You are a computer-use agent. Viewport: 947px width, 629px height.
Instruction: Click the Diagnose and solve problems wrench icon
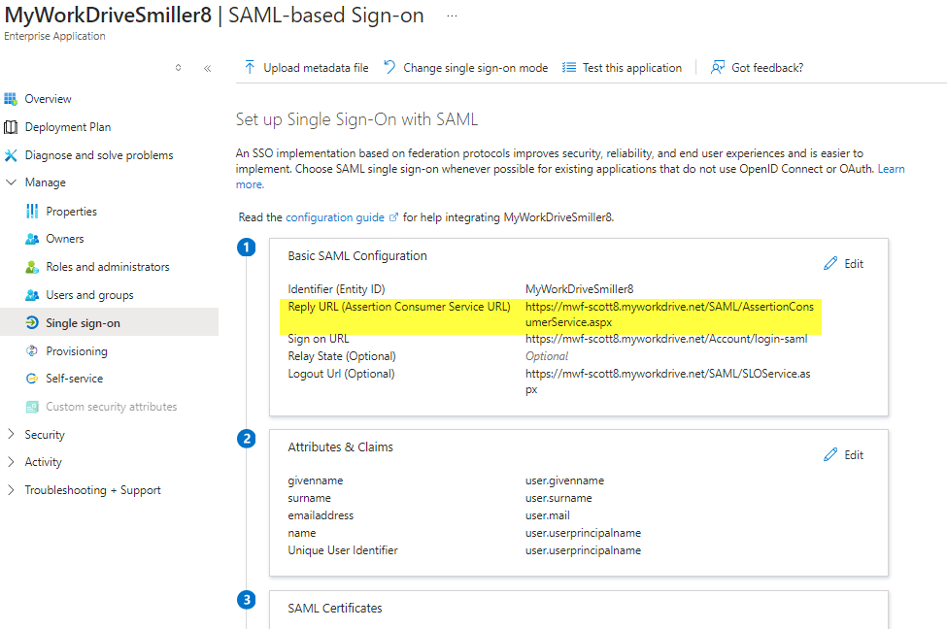[12, 155]
